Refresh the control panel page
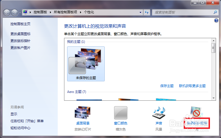This screenshot has width=221, height=138. click(147, 12)
